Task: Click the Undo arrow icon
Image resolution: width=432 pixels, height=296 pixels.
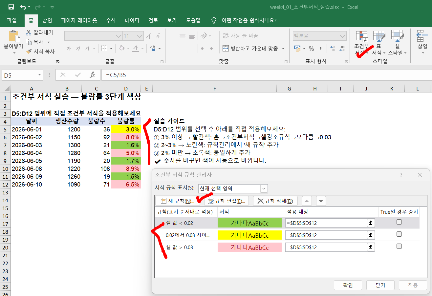Action: 23,7
